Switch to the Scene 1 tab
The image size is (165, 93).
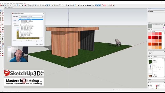coord(6,7)
